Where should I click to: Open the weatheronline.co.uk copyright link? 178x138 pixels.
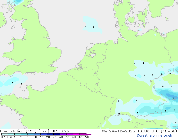pyautogui.click(x=154, y=135)
